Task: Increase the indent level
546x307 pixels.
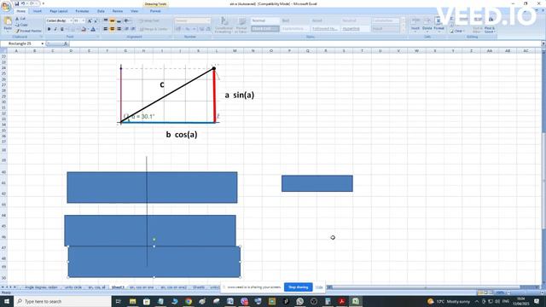Action: point(133,29)
